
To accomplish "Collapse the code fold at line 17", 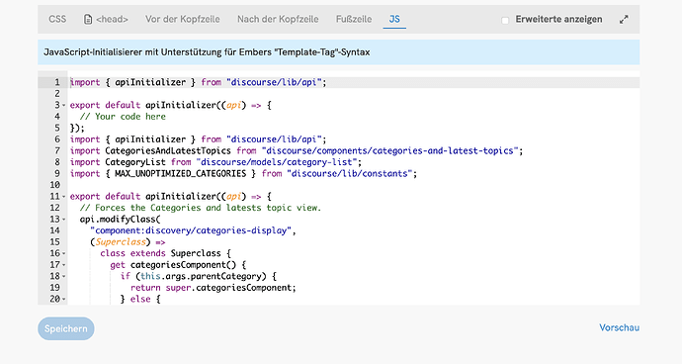I will [64, 265].
